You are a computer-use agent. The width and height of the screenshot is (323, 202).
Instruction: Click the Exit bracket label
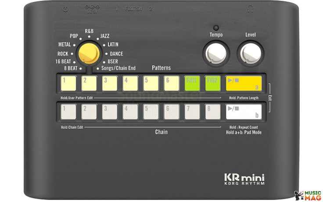tap(270, 98)
